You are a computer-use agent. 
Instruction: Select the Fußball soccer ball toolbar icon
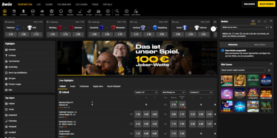click(52, 11)
